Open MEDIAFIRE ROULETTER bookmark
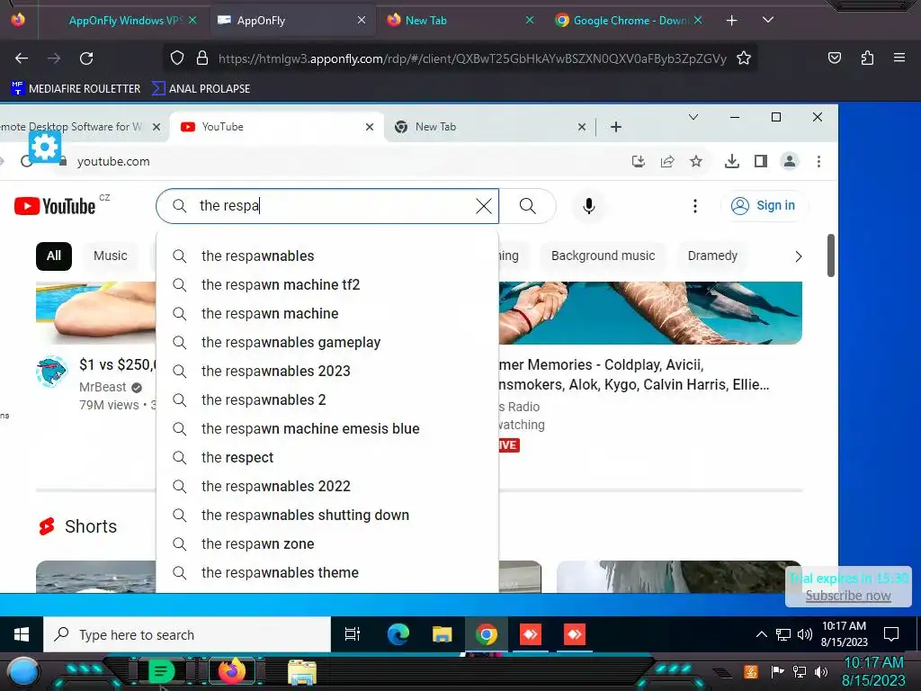 click(x=76, y=89)
